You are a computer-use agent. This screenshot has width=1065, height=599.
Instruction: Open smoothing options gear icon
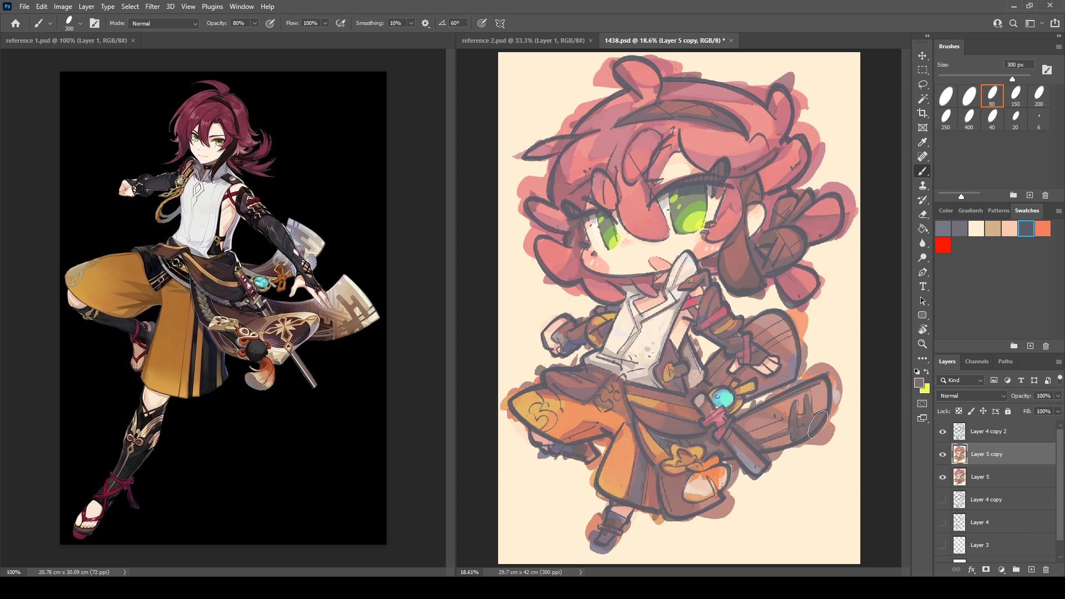[x=425, y=23]
